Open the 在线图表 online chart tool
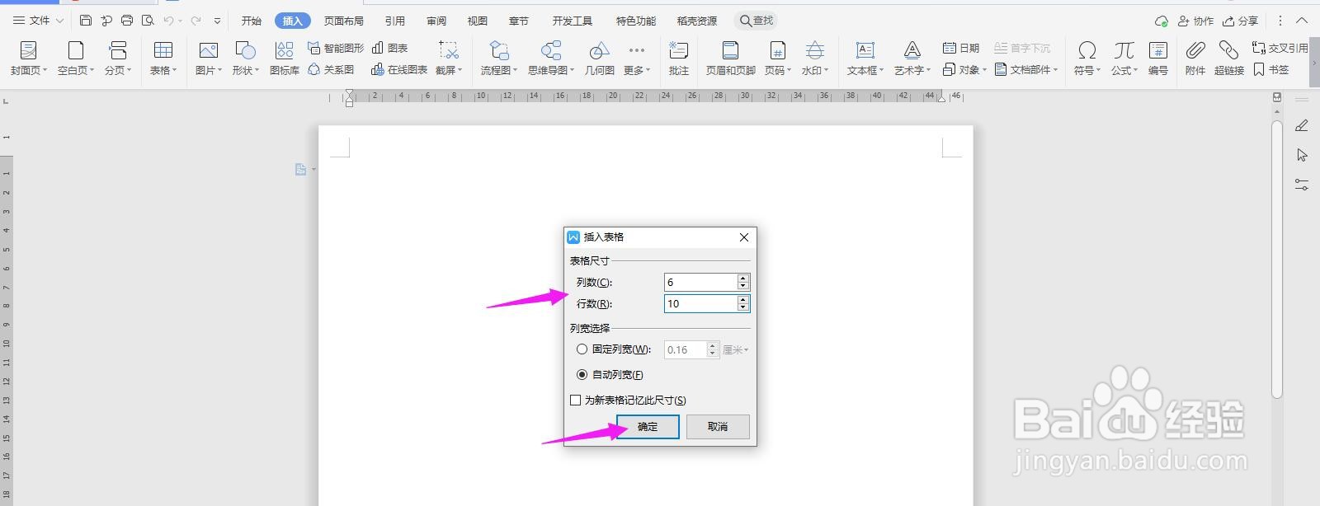1320x506 pixels. [399, 70]
